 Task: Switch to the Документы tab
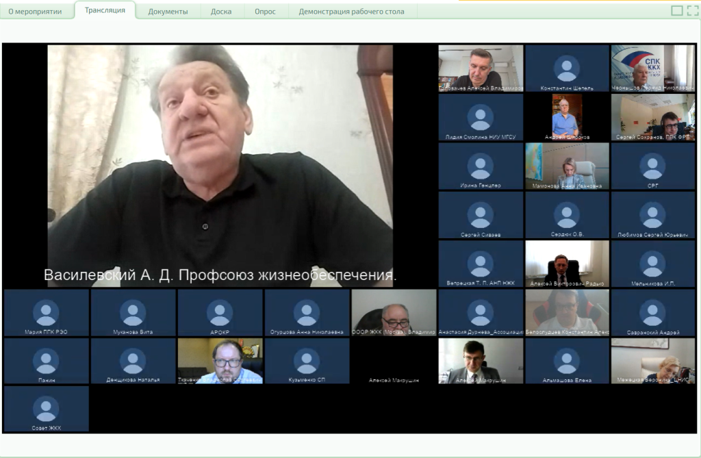click(x=168, y=12)
